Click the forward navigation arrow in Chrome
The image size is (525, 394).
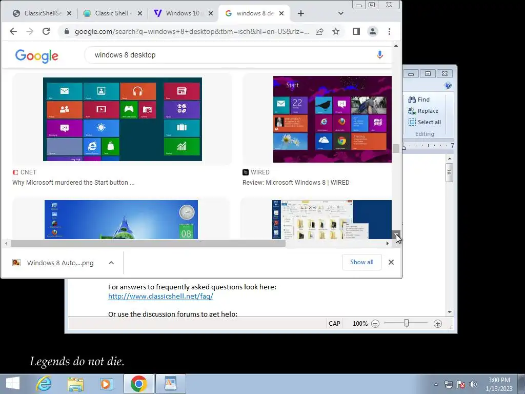click(x=30, y=31)
